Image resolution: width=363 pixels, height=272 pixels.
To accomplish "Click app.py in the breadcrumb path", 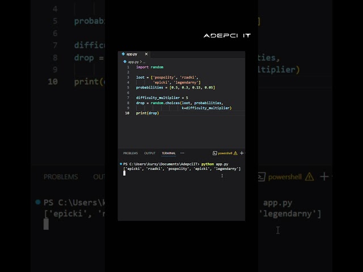I will pyautogui.click(x=133, y=62).
